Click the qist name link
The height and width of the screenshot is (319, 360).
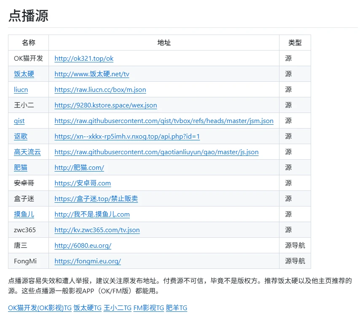[19, 121]
